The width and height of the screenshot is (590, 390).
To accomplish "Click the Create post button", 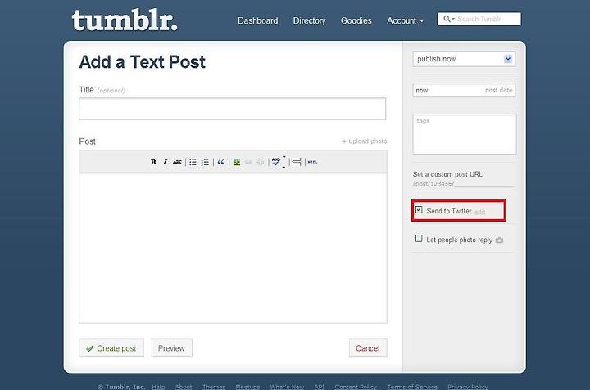I will (x=111, y=348).
